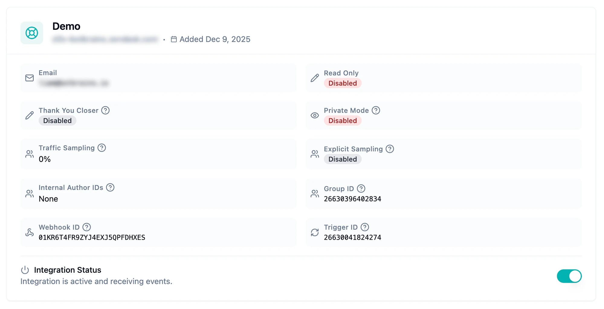Click the Added Dec 9, 2025 text
This screenshot has width=604, height=309.
(215, 39)
